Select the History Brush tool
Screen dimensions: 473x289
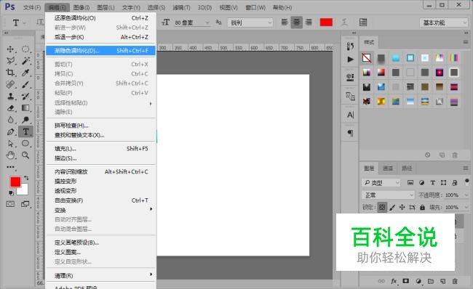pos(25,97)
